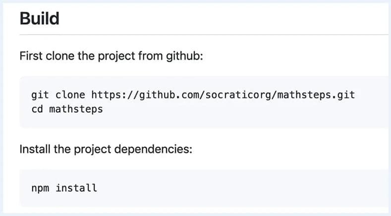Click the word "First" in the intro sentence
The image size is (391, 216).
tap(30, 55)
